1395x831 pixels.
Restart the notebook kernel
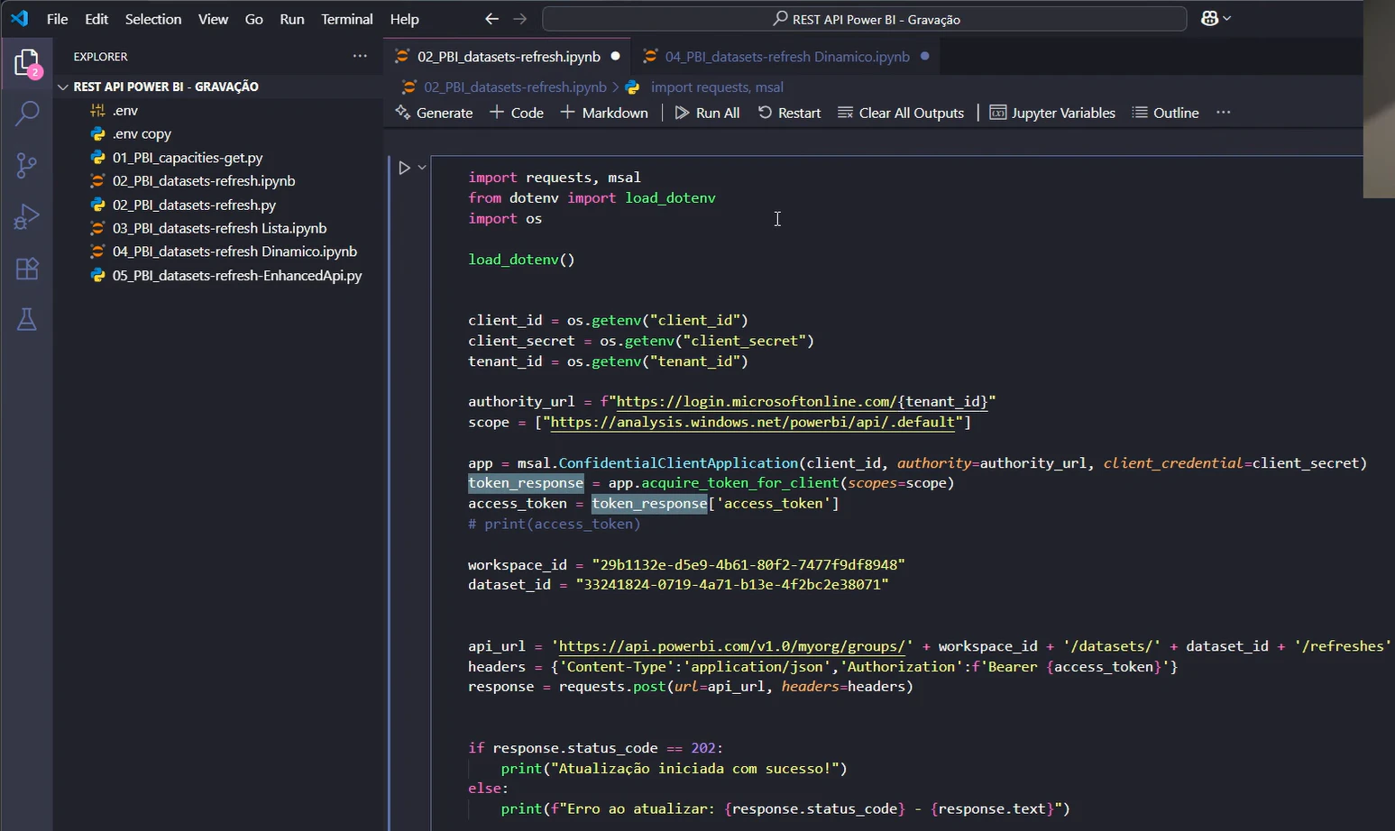pyautogui.click(x=790, y=113)
